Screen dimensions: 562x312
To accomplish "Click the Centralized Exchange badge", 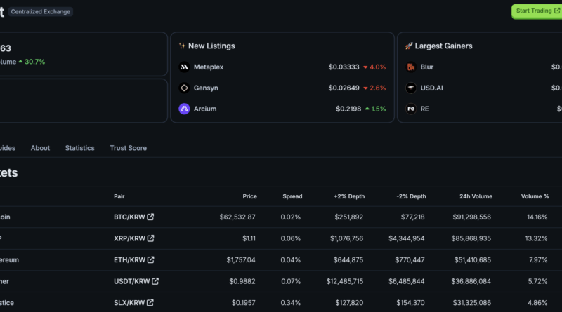I will coord(41,11).
